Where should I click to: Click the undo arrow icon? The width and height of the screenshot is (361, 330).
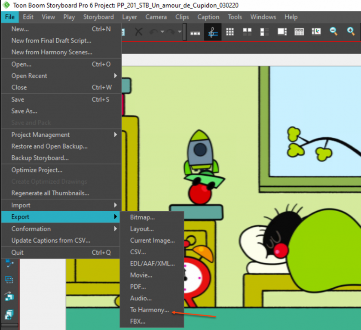(x=153, y=32)
